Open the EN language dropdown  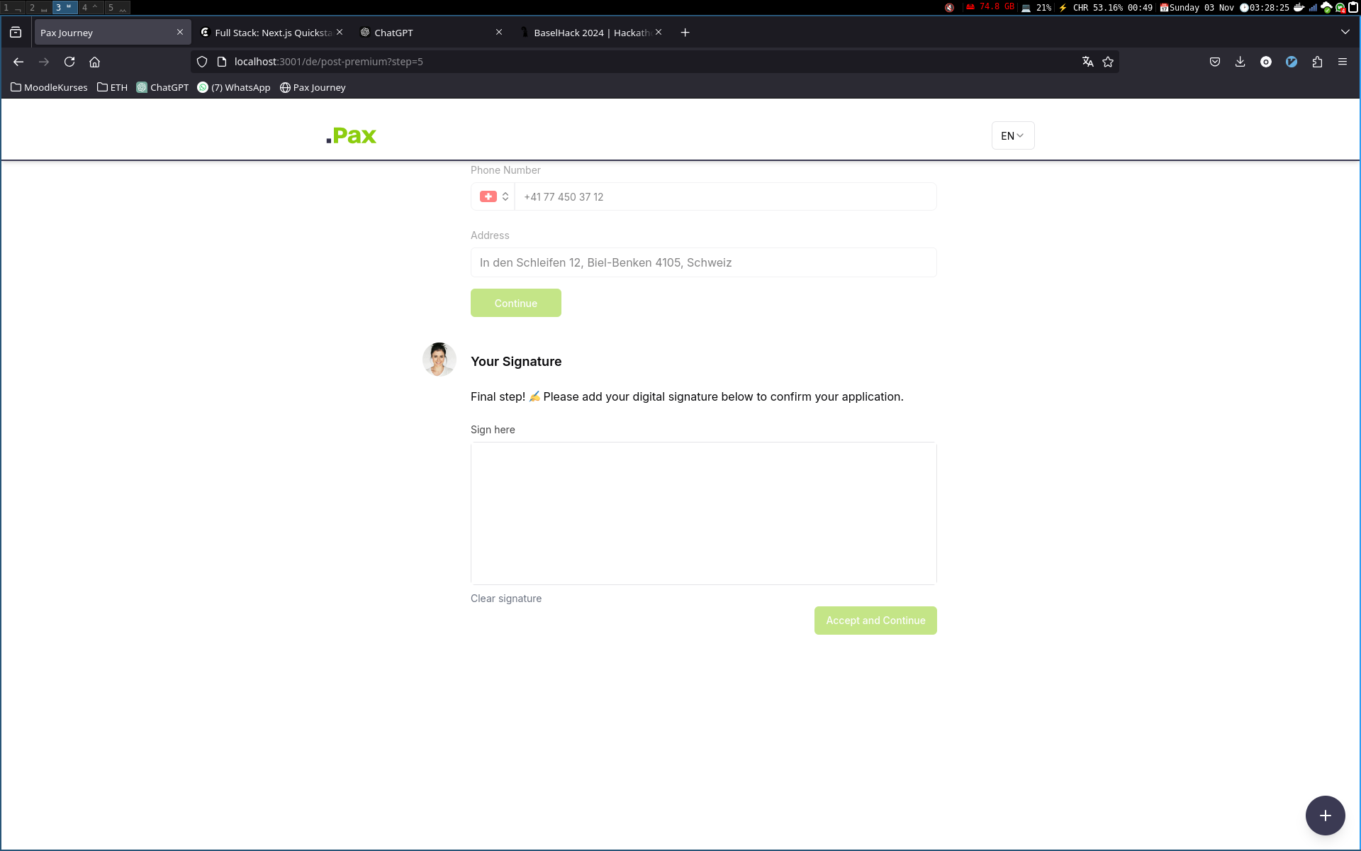pos(1012,135)
